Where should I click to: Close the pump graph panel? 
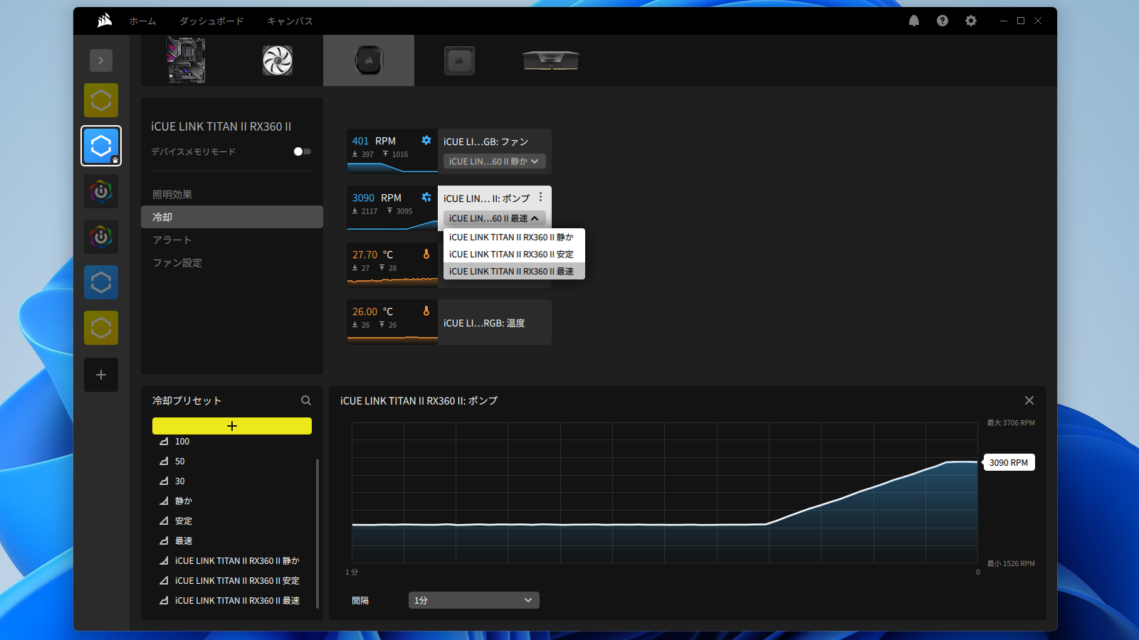click(1029, 400)
